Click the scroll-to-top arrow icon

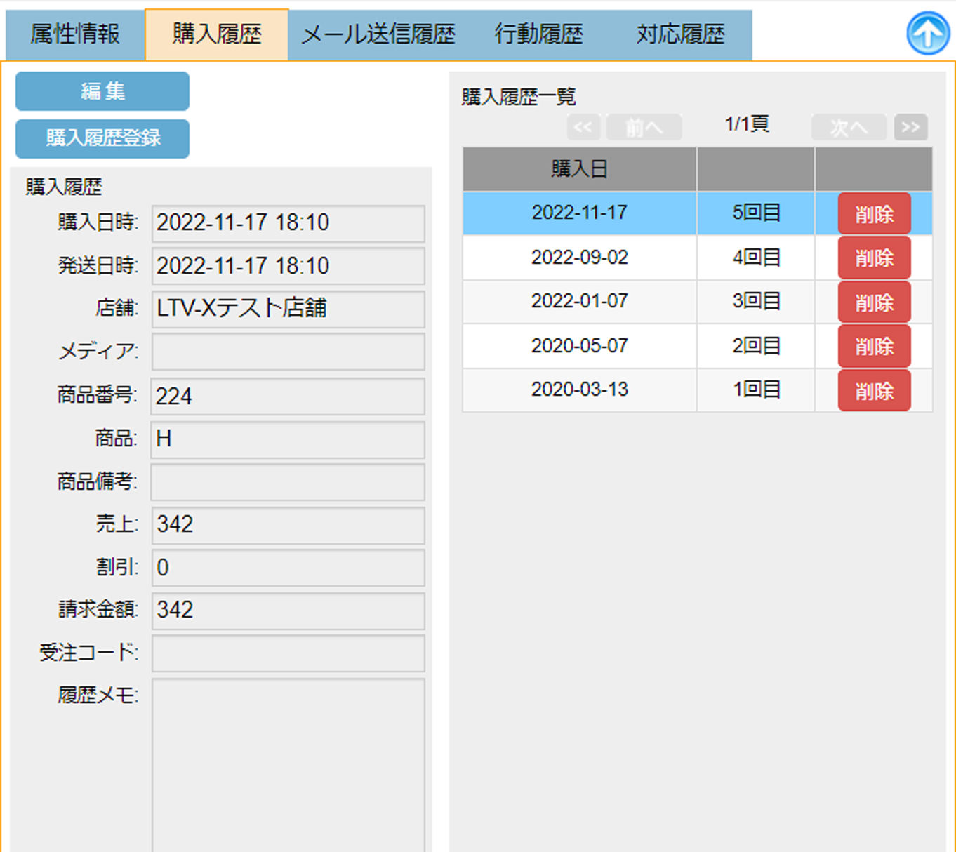pyautogui.click(x=927, y=33)
